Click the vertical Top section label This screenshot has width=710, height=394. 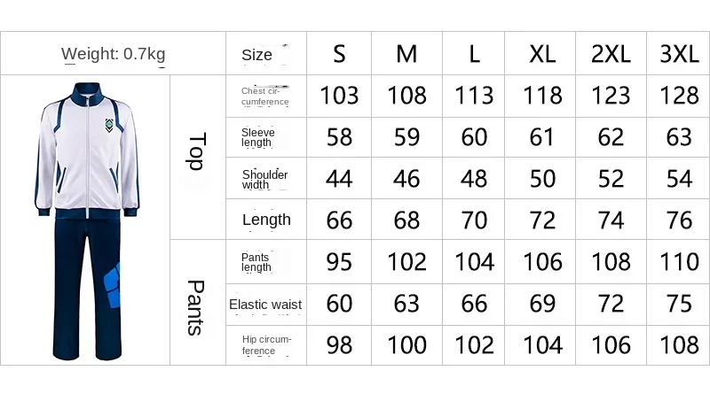click(197, 151)
